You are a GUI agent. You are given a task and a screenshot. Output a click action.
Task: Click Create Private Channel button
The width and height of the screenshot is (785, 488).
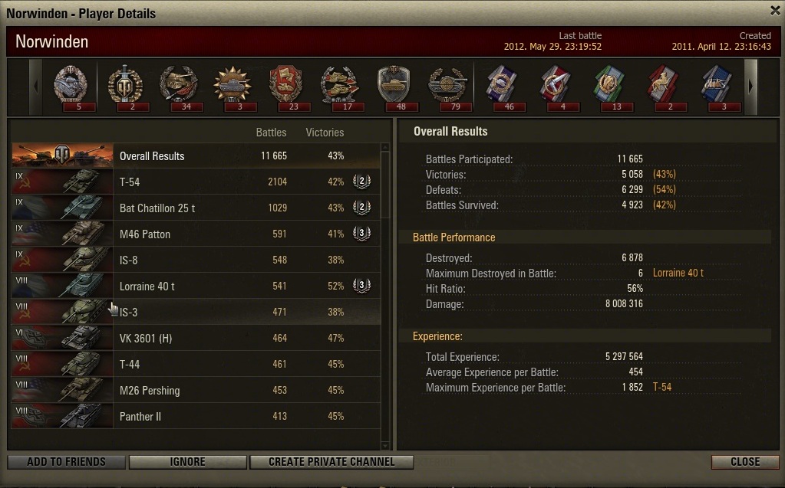click(x=331, y=461)
